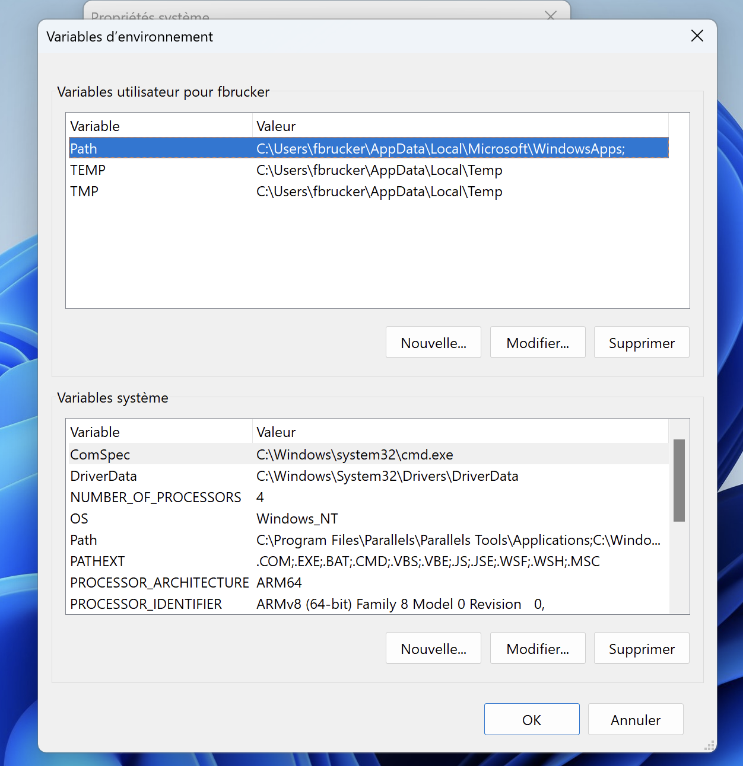Select the DriverData system variable
This screenshot has height=766, width=743.
click(368, 476)
